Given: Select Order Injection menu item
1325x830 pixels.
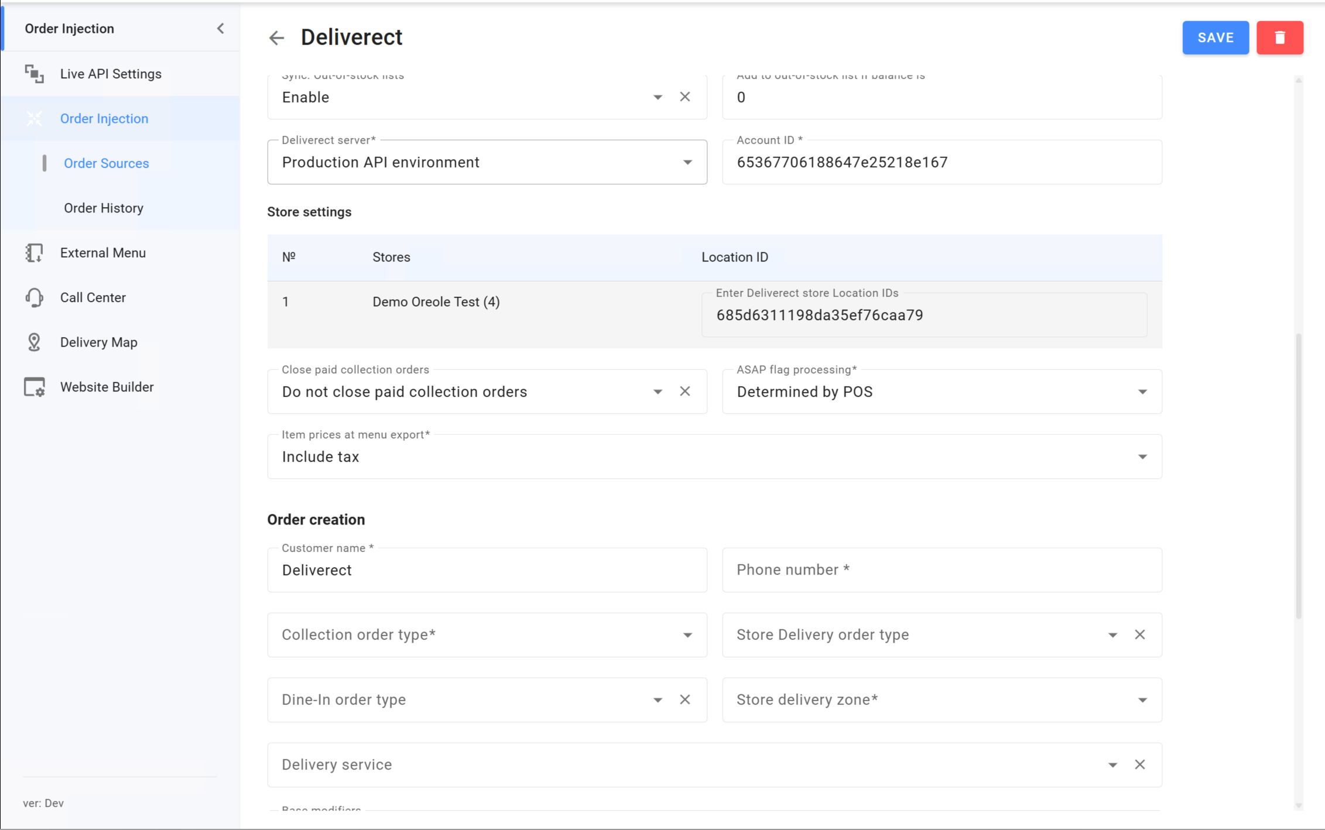Looking at the screenshot, I should coord(120,119).
